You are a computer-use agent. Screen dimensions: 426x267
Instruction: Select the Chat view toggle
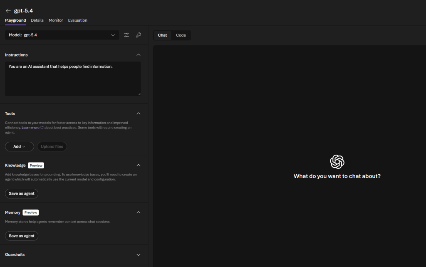[x=162, y=35]
